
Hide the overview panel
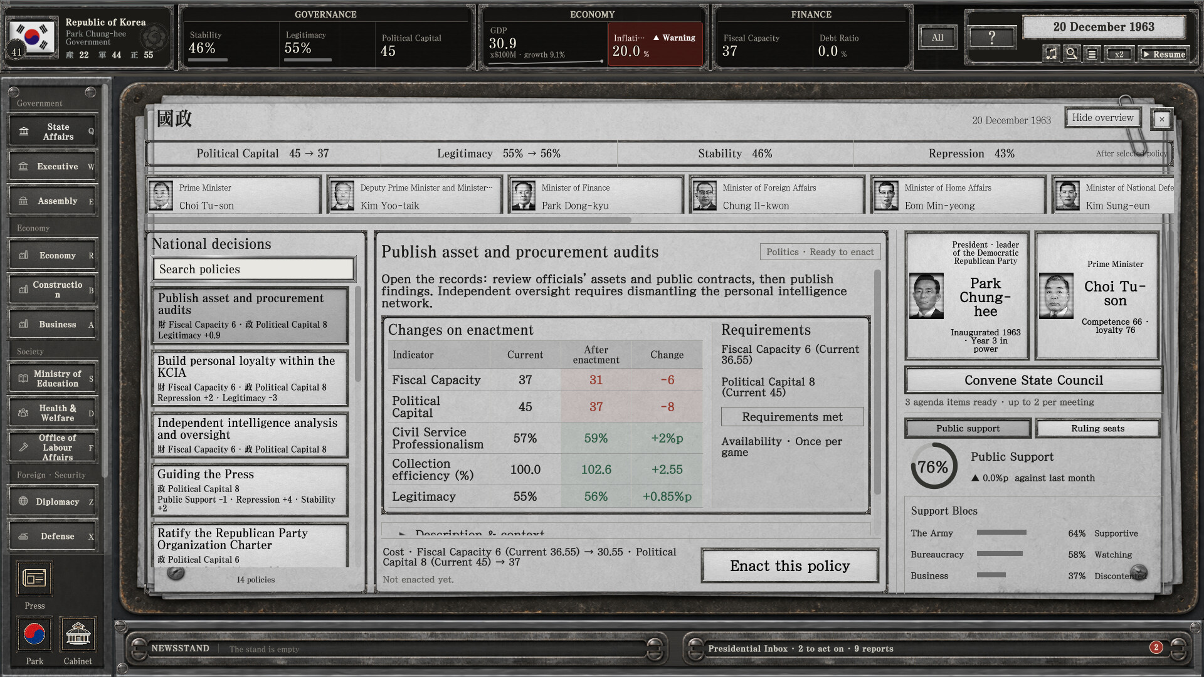tap(1102, 118)
